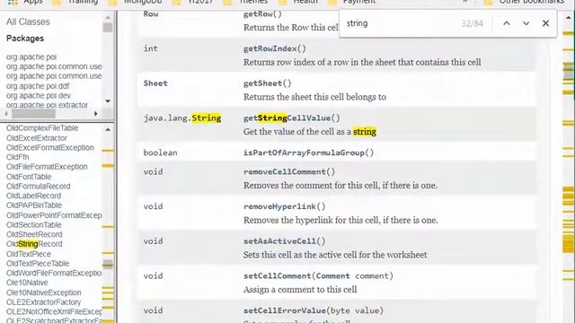Open the removeHyperlink() method link
This screenshot has height=323, width=575.
[284, 206]
